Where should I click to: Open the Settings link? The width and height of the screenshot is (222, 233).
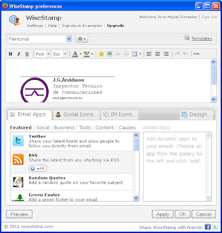(x=35, y=26)
